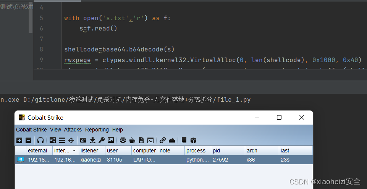
Task: Click the Windows beacon monitor icon in session row
Action: click(21, 160)
